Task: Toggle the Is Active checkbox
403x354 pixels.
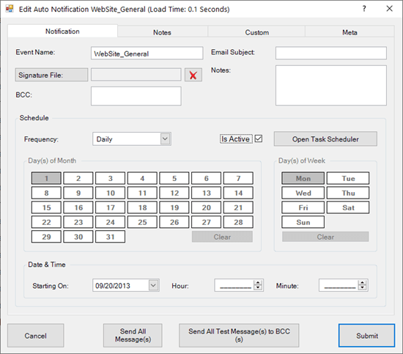Action: tap(259, 139)
